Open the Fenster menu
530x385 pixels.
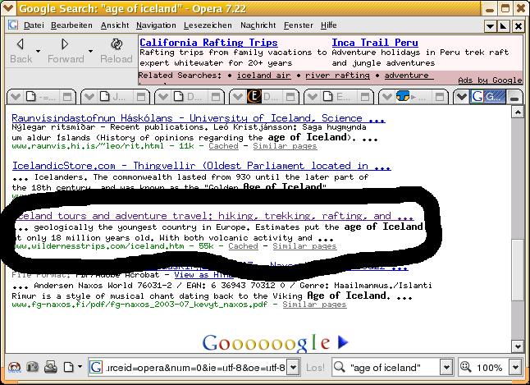(299, 25)
